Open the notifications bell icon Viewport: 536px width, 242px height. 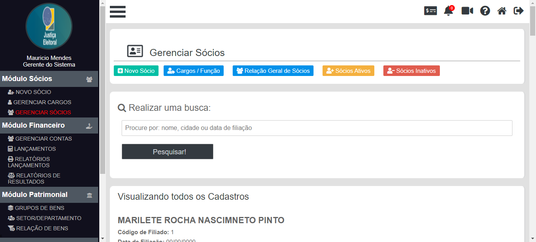click(448, 11)
